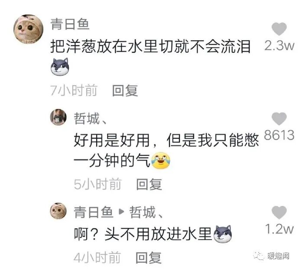Click the 暖趣闻 watermark text
This screenshot has height=269, width=299.
[278, 256]
